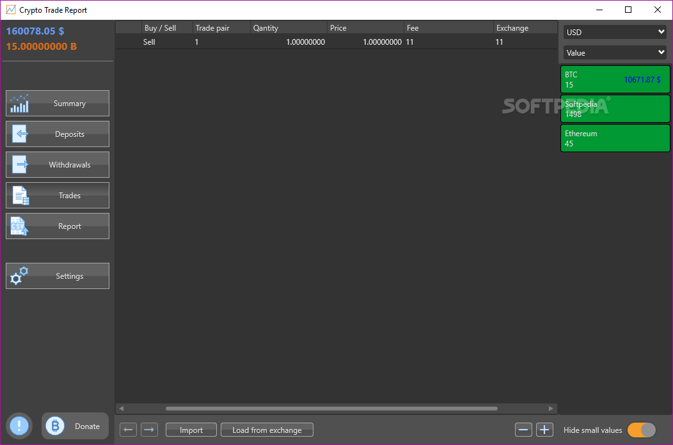The height and width of the screenshot is (445, 673).
Task: Click the 15.00000000 bitcoin balance
Action: click(x=41, y=46)
